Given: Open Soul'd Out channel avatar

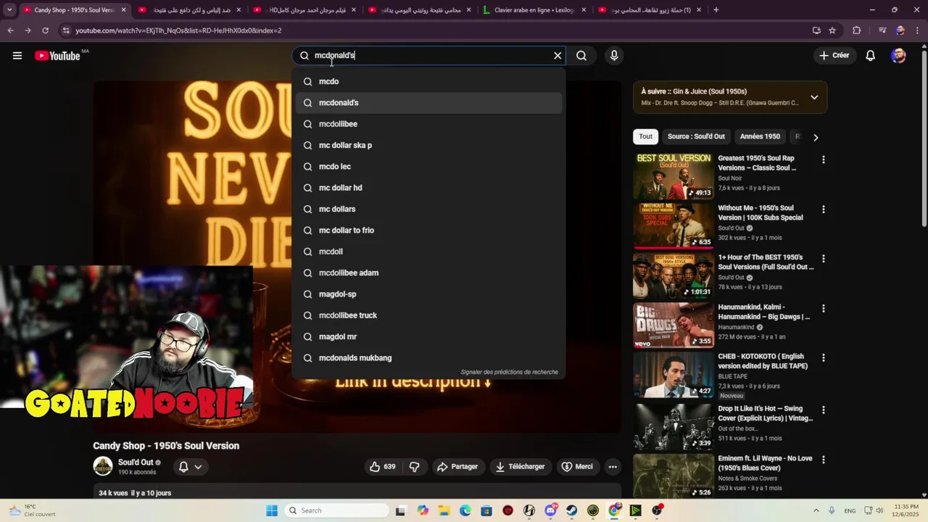Looking at the screenshot, I should click(x=103, y=466).
